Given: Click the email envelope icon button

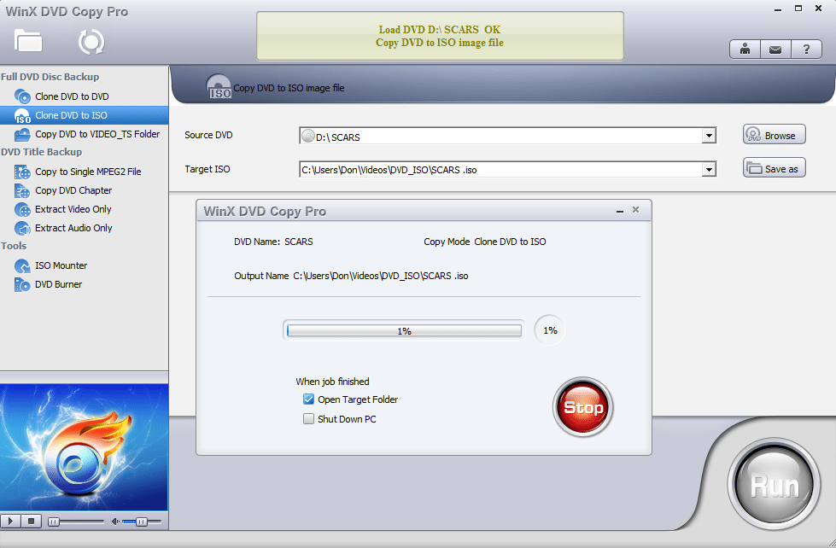Looking at the screenshot, I should pyautogui.click(x=775, y=50).
